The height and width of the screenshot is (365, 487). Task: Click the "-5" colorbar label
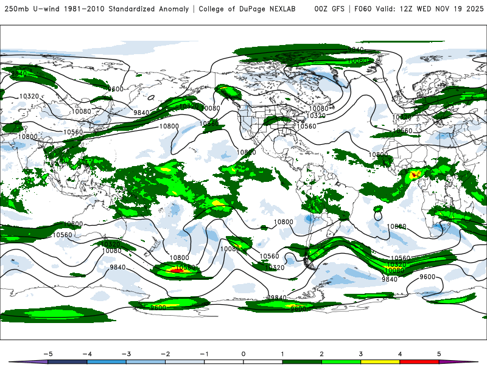48,354
